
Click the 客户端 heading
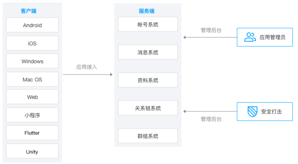(x=29, y=11)
